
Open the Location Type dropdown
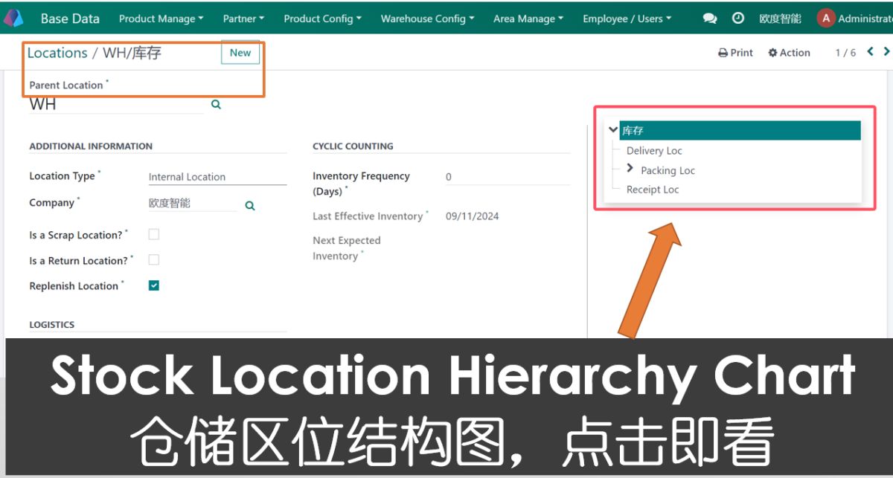[217, 177]
